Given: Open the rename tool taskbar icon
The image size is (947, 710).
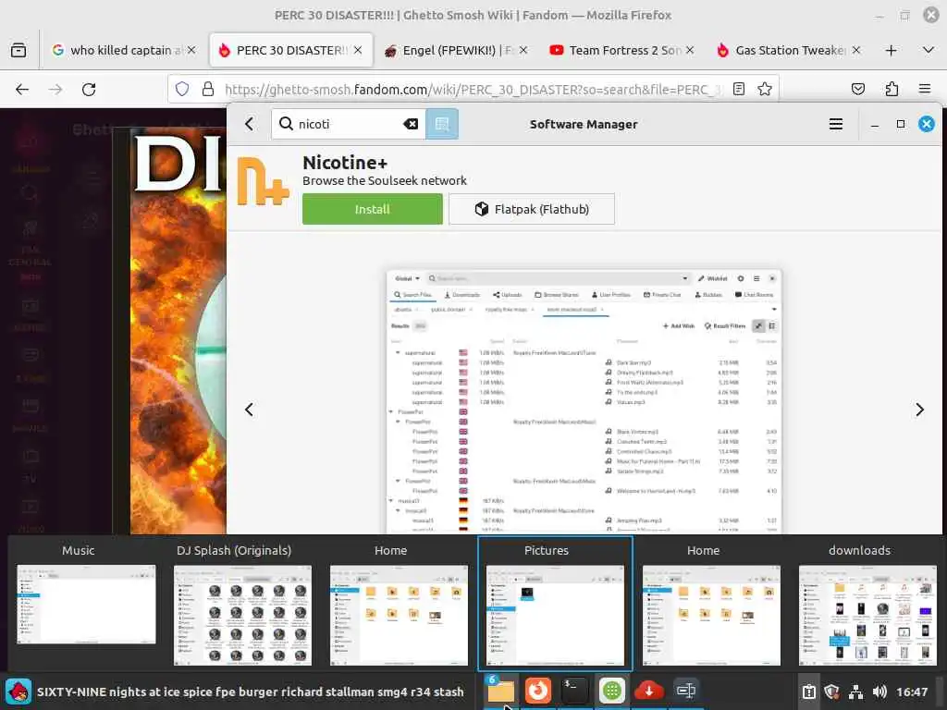Looking at the screenshot, I should click(686, 692).
